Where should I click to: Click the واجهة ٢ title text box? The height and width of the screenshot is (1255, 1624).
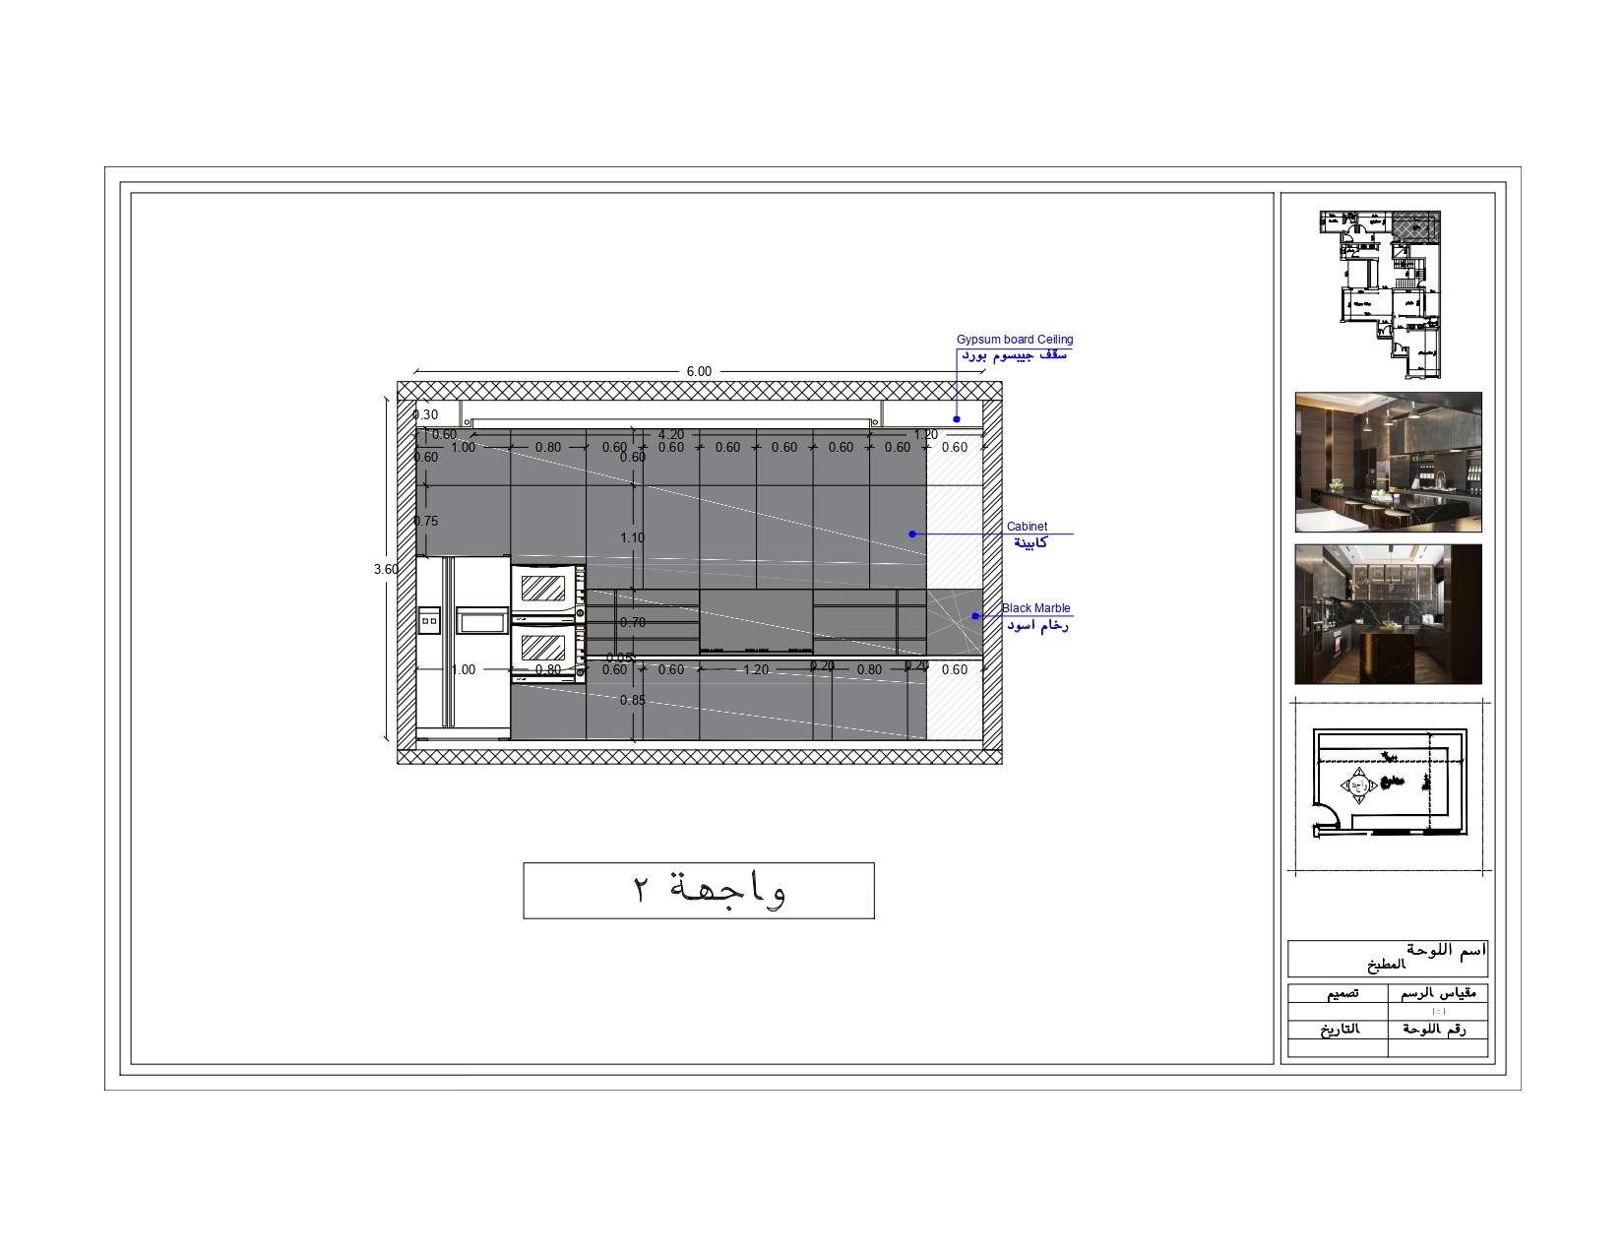point(699,889)
